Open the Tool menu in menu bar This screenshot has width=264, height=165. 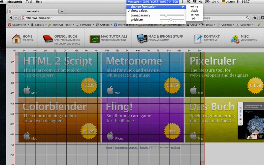29,2
